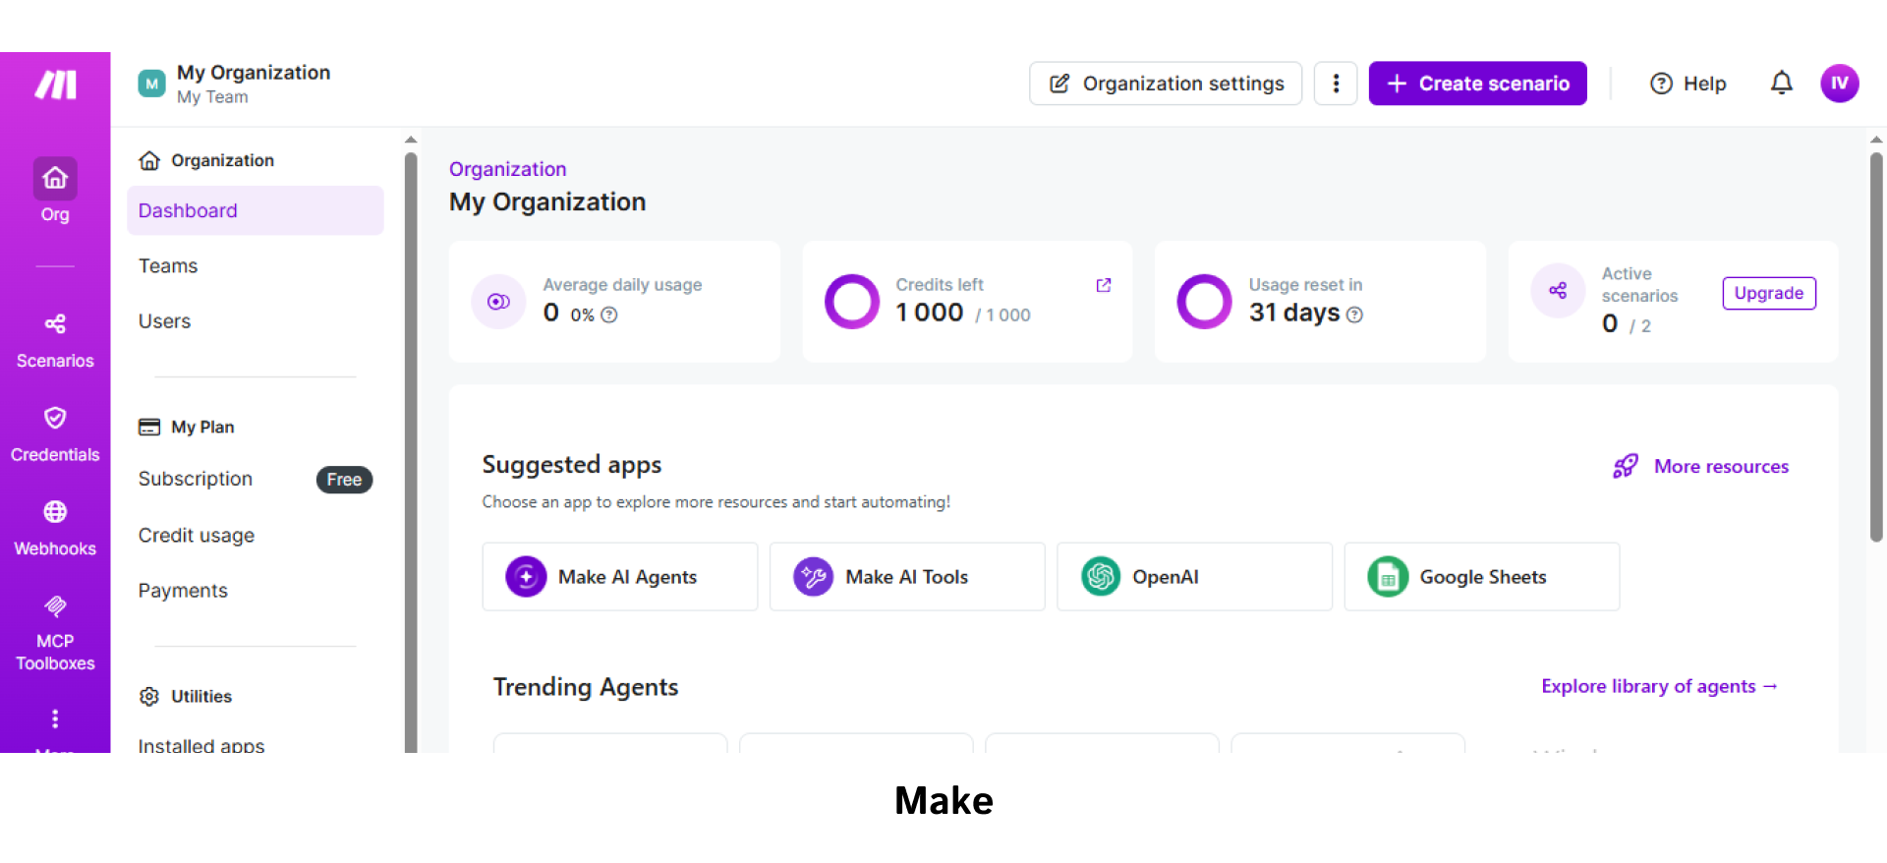Click the Utilities gear icon
1887x863 pixels.
click(x=149, y=696)
